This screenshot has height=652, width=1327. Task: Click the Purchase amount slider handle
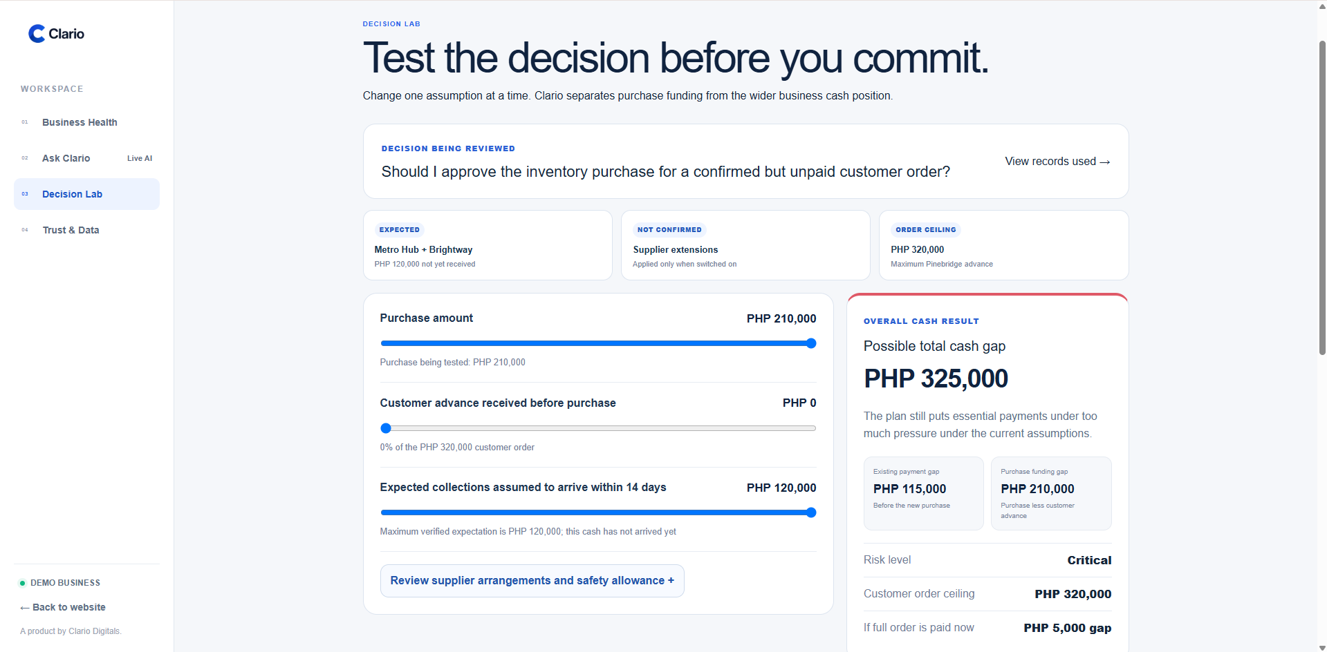point(811,343)
